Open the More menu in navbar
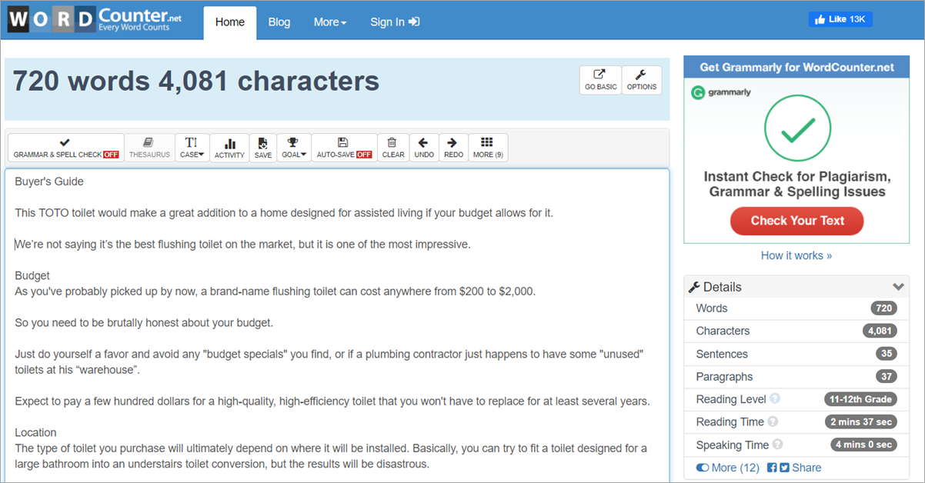The width and height of the screenshot is (925, 483). (329, 22)
